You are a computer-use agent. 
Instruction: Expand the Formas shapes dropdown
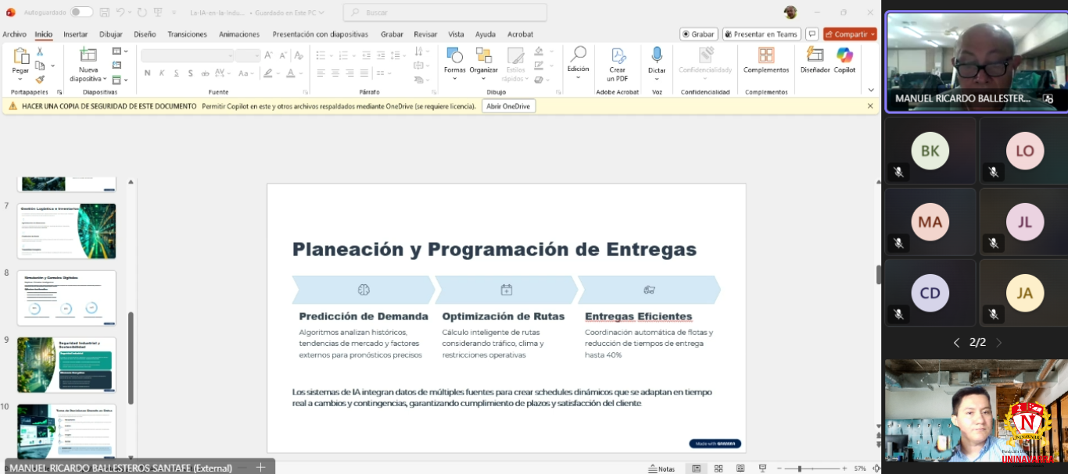454,78
